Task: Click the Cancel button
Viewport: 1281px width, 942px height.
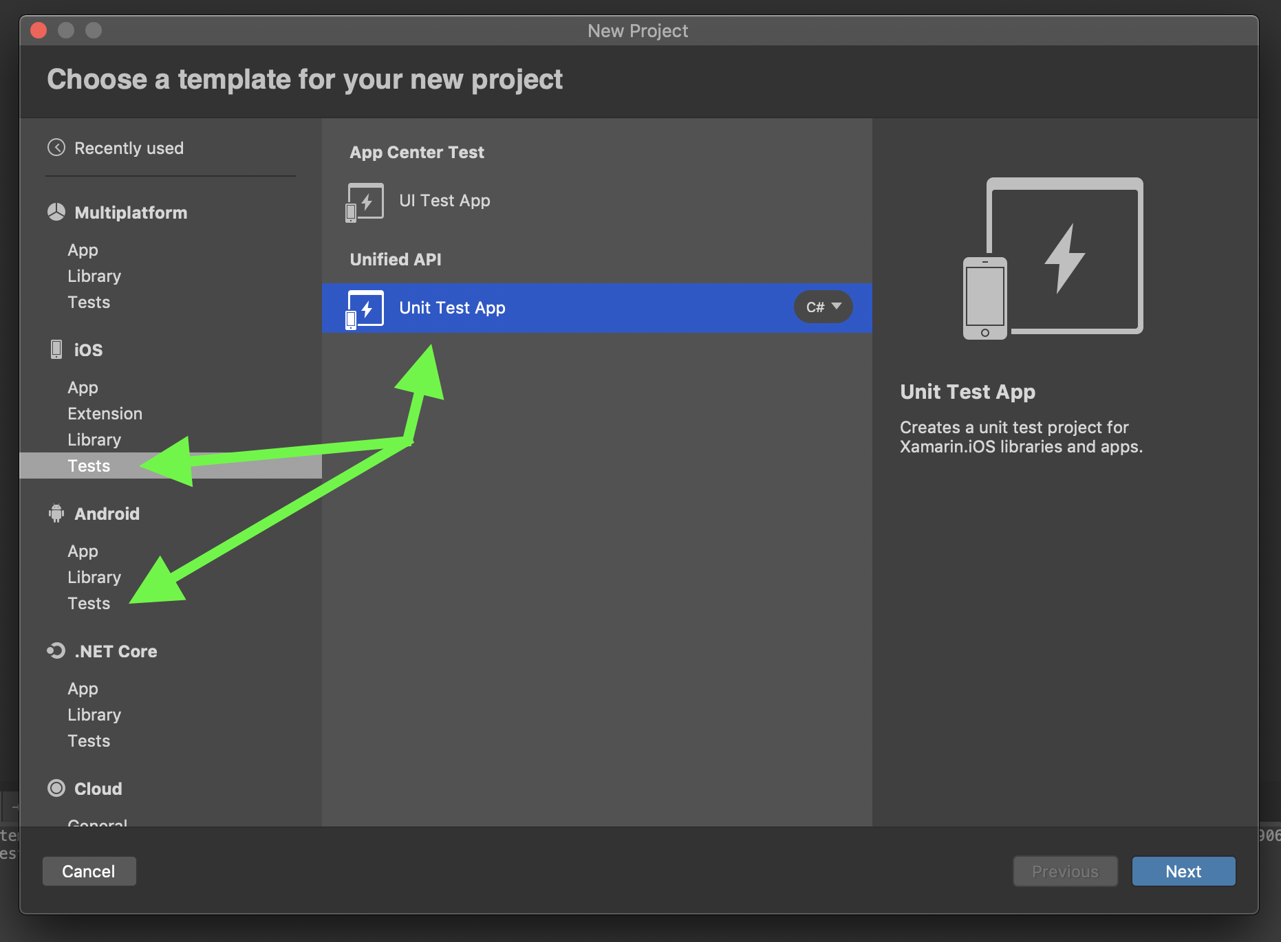Action: point(89,871)
